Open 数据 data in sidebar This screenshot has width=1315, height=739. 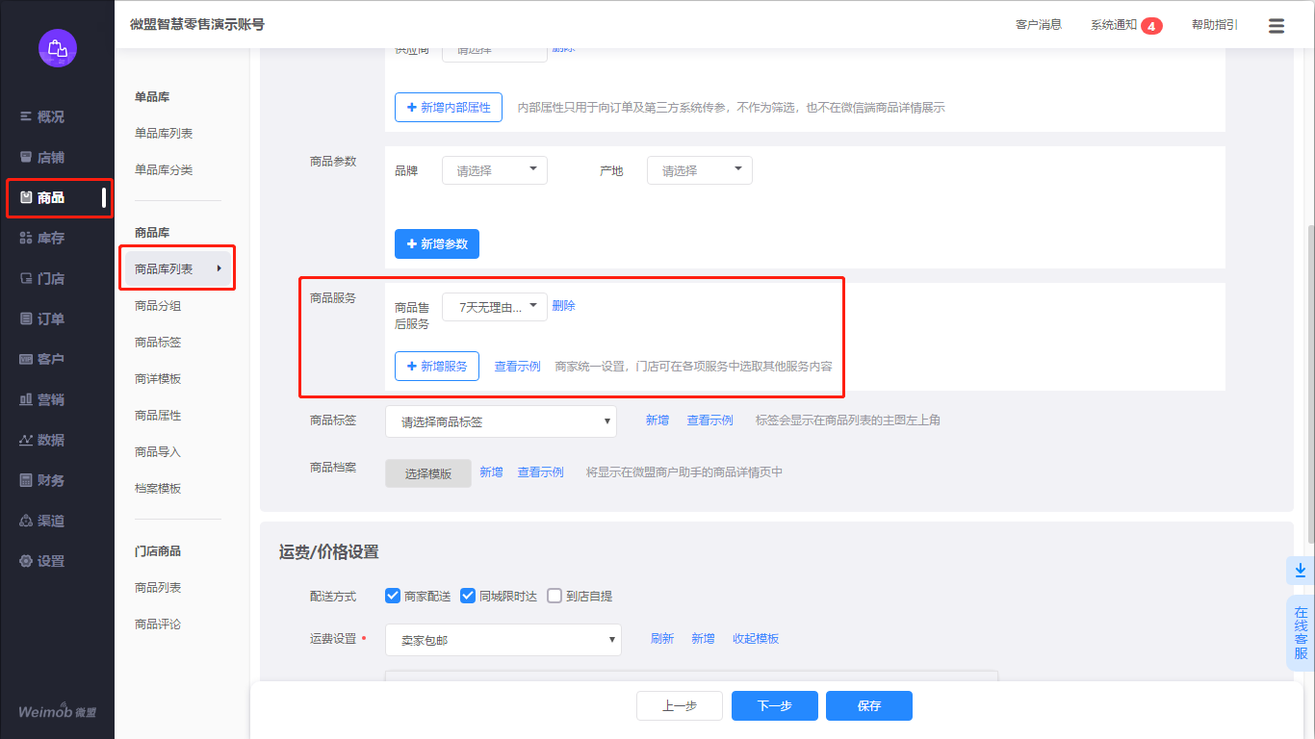[42, 440]
